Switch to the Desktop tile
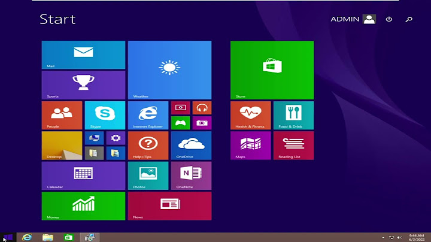This screenshot has width=431, height=242. [62, 146]
